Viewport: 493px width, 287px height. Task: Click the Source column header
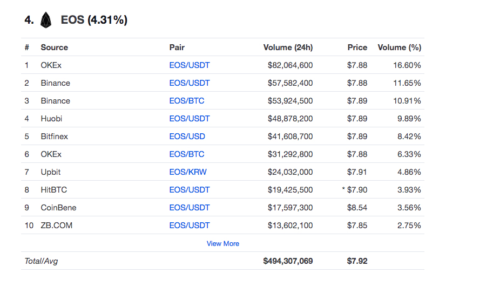click(x=54, y=47)
